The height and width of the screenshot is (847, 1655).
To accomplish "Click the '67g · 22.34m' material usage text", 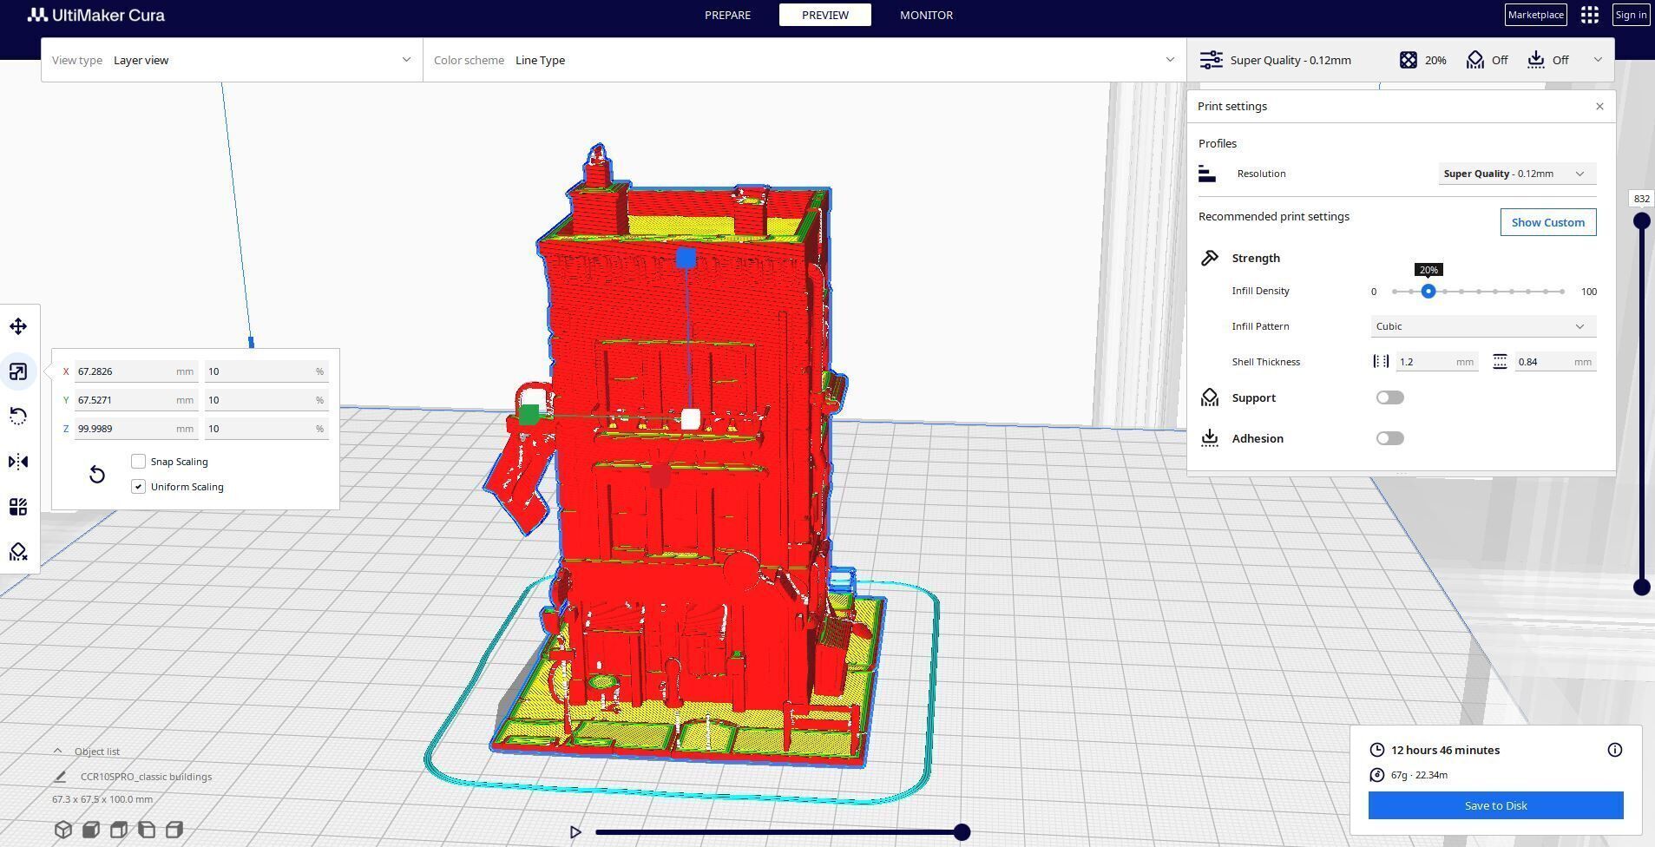I will (x=1419, y=775).
